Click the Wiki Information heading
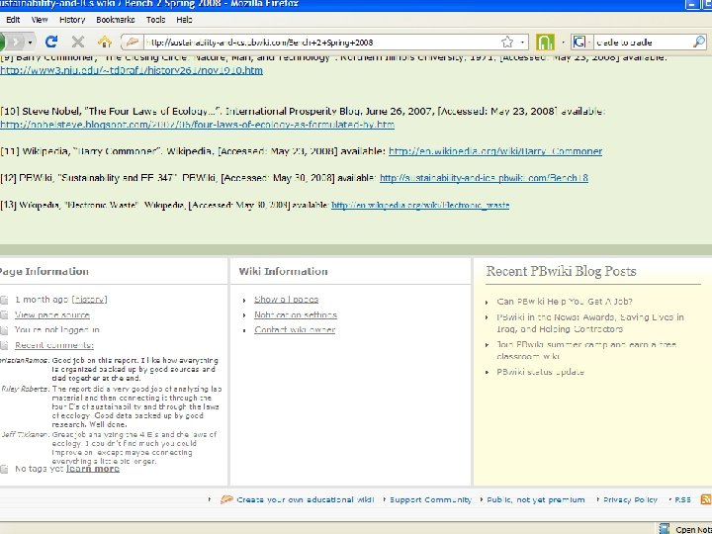The width and height of the screenshot is (712, 534). 283,271
